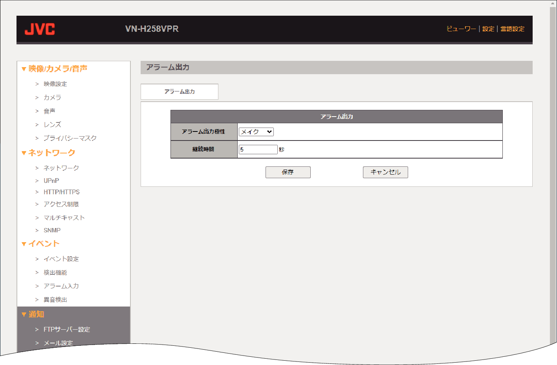Open カメラ settings in the sidebar
This screenshot has height=365, width=557.
coord(52,97)
